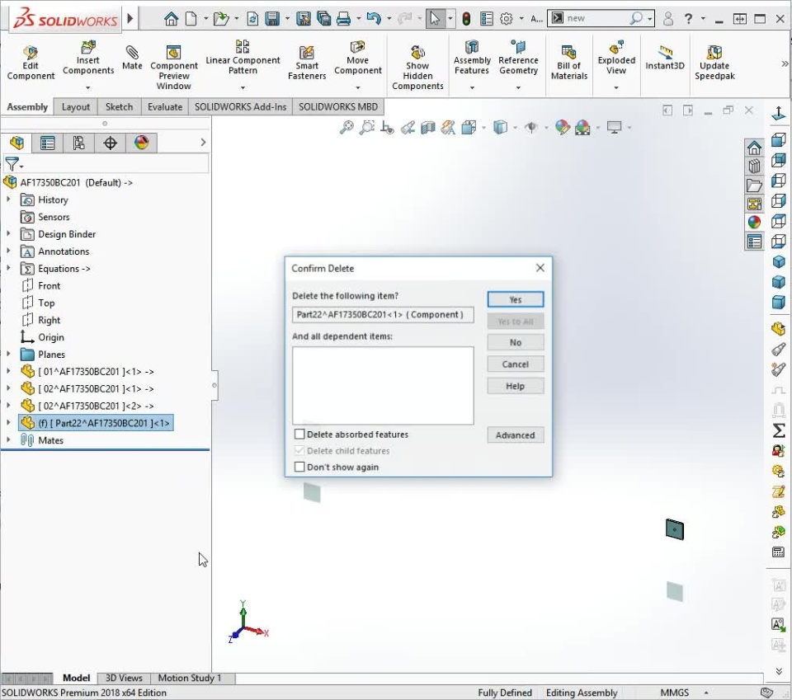Open an existing file
792x700 pixels.
click(x=221, y=19)
